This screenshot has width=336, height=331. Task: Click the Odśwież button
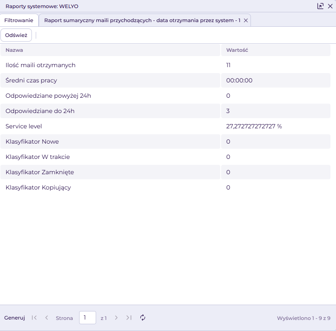tap(16, 35)
